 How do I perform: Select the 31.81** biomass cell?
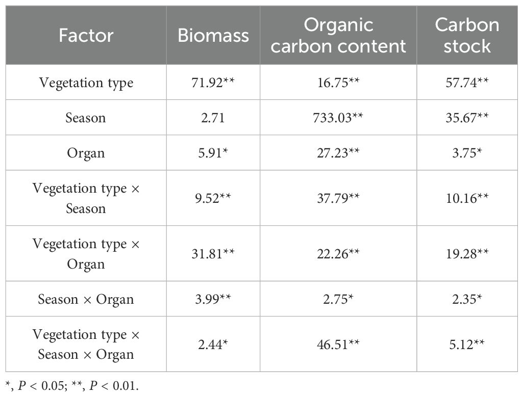tap(213, 254)
